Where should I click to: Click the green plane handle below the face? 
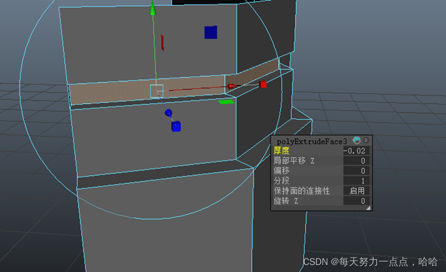click(226, 102)
